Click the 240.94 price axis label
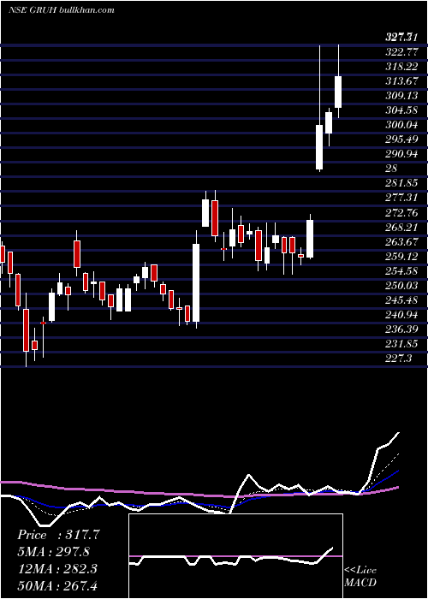 (401, 315)
